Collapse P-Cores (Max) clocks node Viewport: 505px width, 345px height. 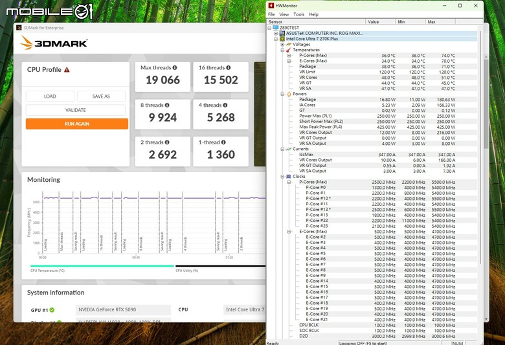coord(289,182)
